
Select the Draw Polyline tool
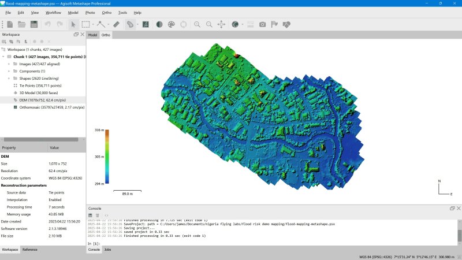(101, 24)
